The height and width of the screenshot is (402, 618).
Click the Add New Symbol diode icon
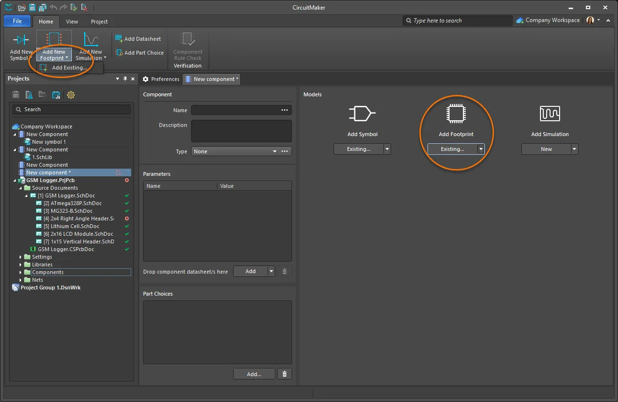tap(21, 40)
